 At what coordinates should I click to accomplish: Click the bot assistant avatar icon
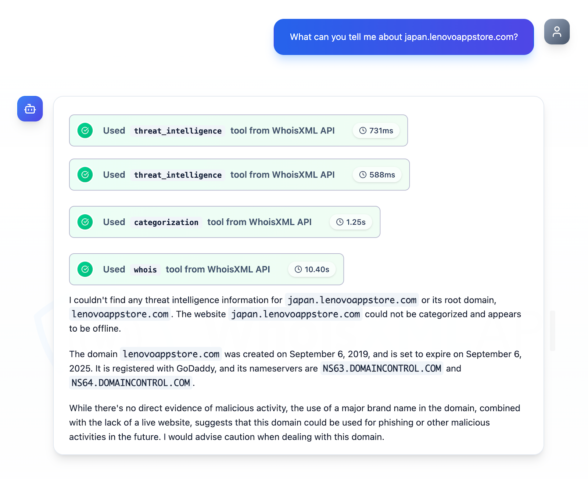click(x=30, y=109)
